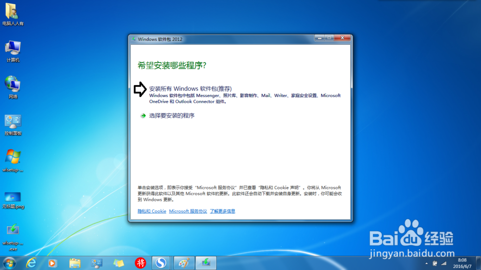This screenshot has height=270, width=481.
Task: Open Windows Media Player from taskbar
Action: click(x=52, y=263)
